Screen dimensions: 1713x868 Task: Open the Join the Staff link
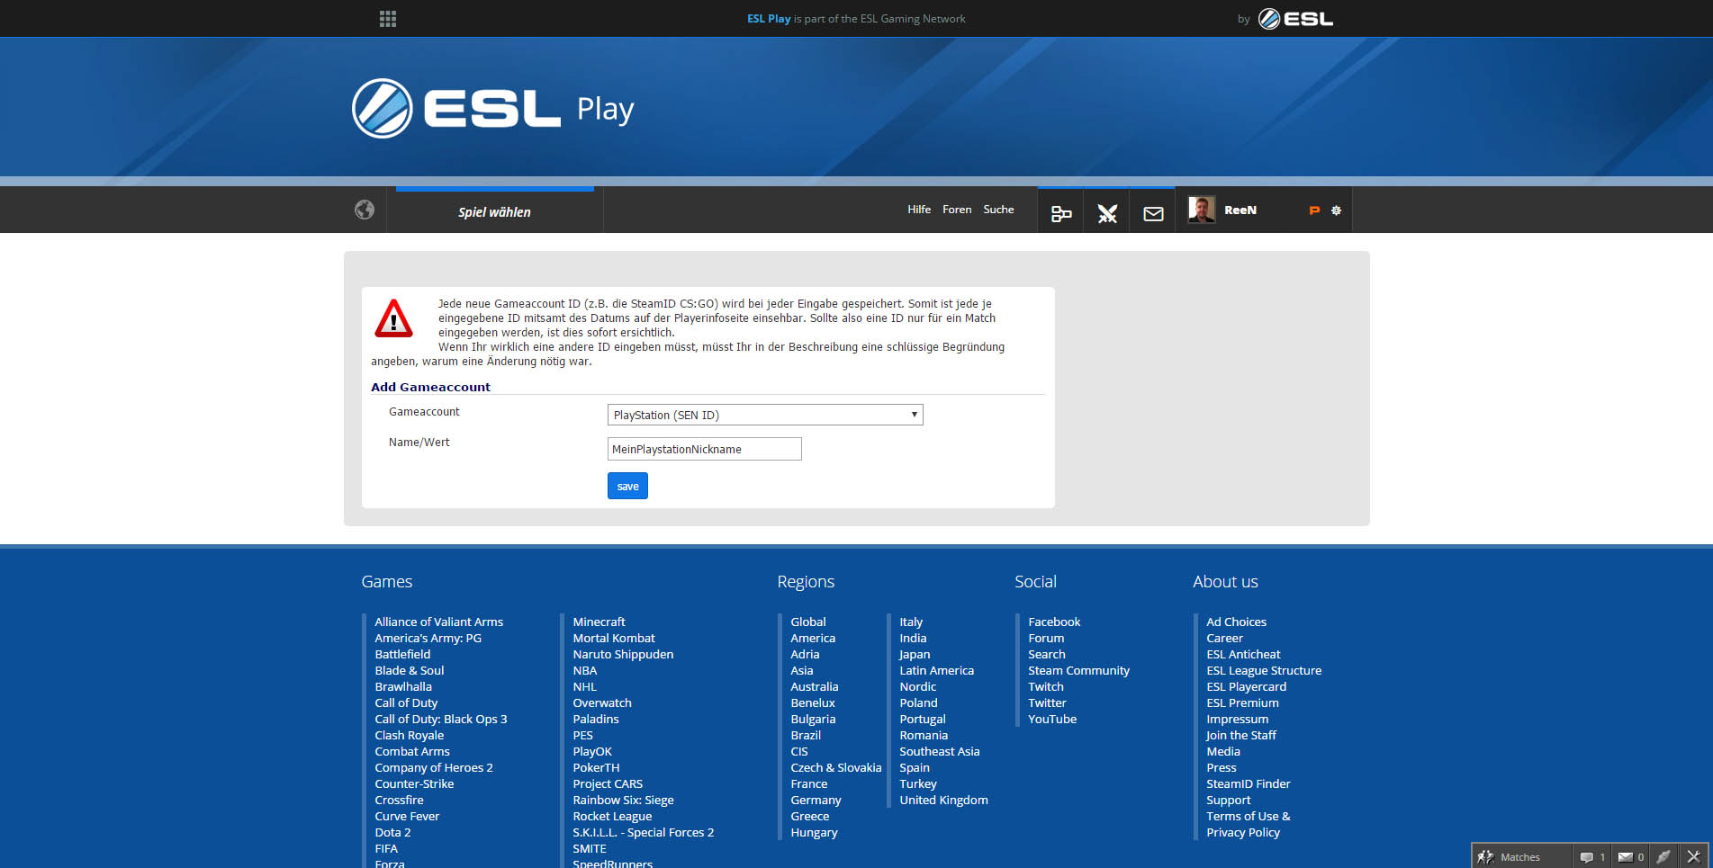1241,735
